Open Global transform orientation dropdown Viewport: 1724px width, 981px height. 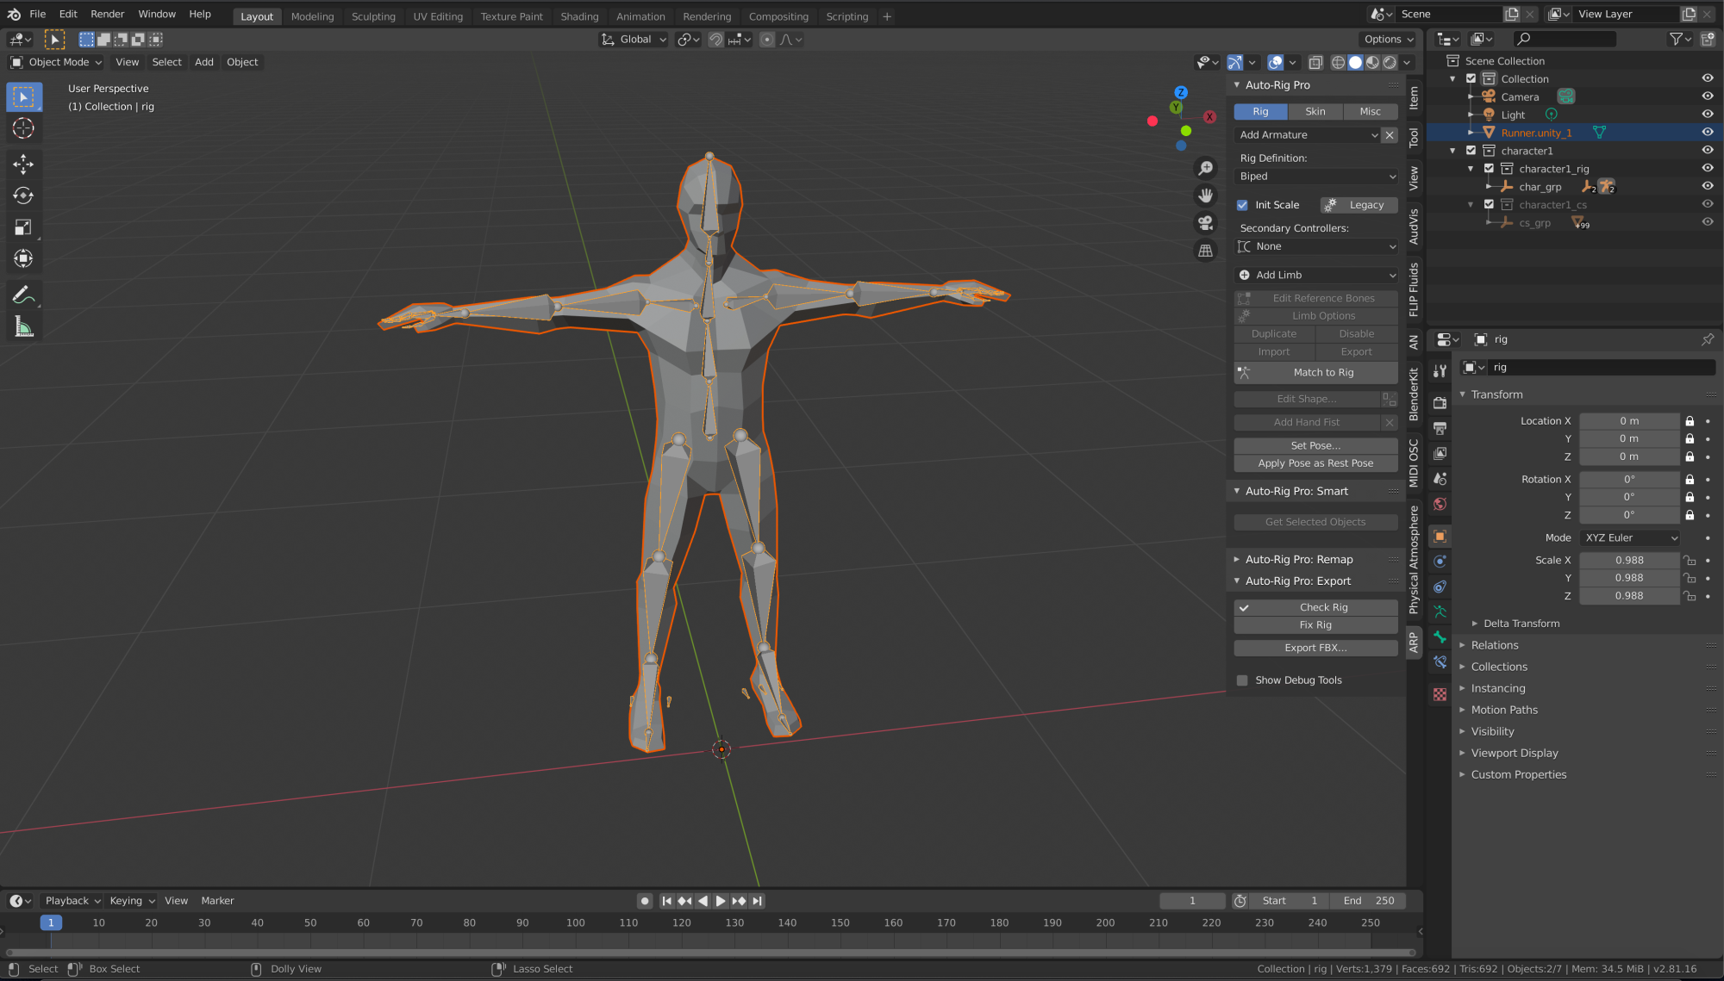click(634, 40)
